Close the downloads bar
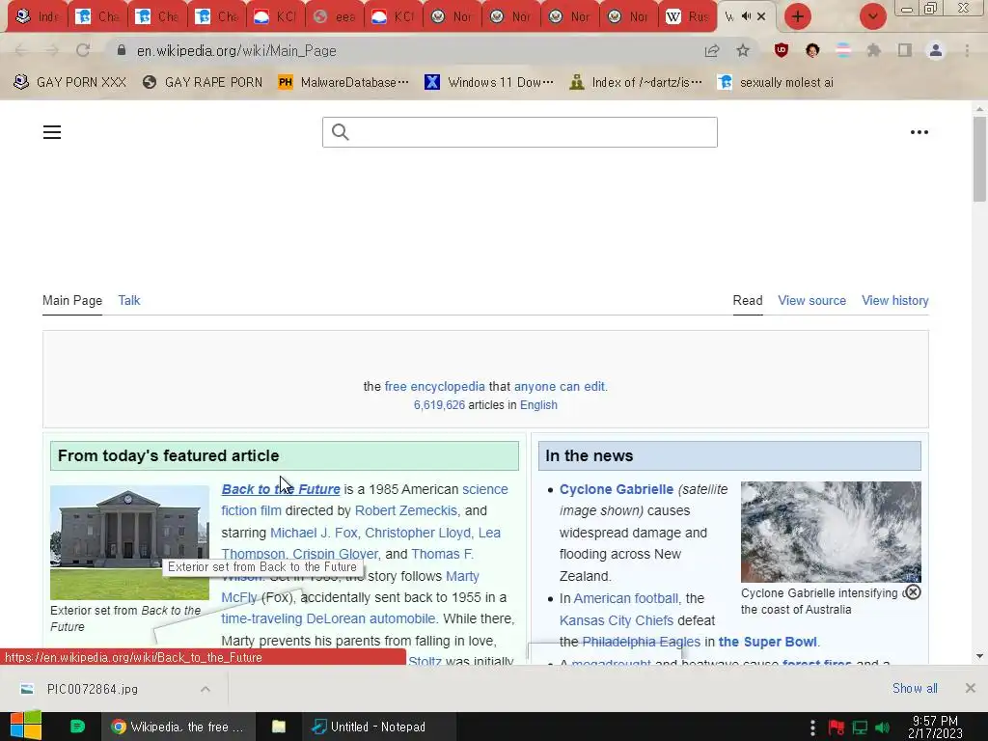The height and width of the screenshot is (741, 988). pyautogui.click(x=971, y=688)
